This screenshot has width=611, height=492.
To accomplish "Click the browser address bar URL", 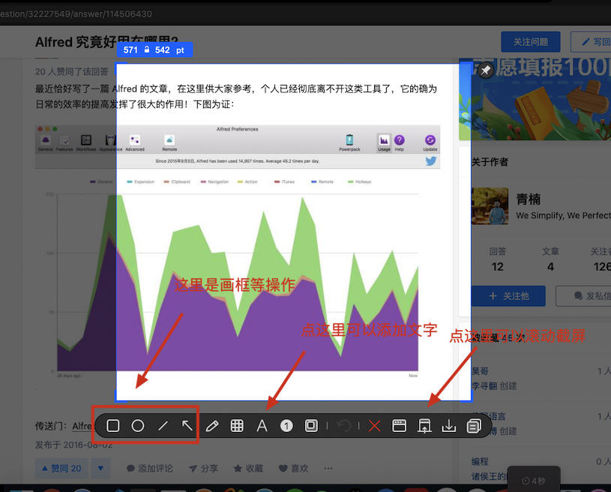I will 76,14.
